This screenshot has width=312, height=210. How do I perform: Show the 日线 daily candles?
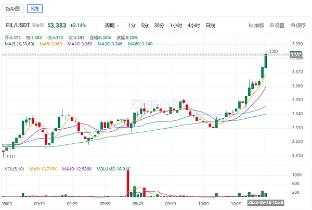click(x=211, y=25)
